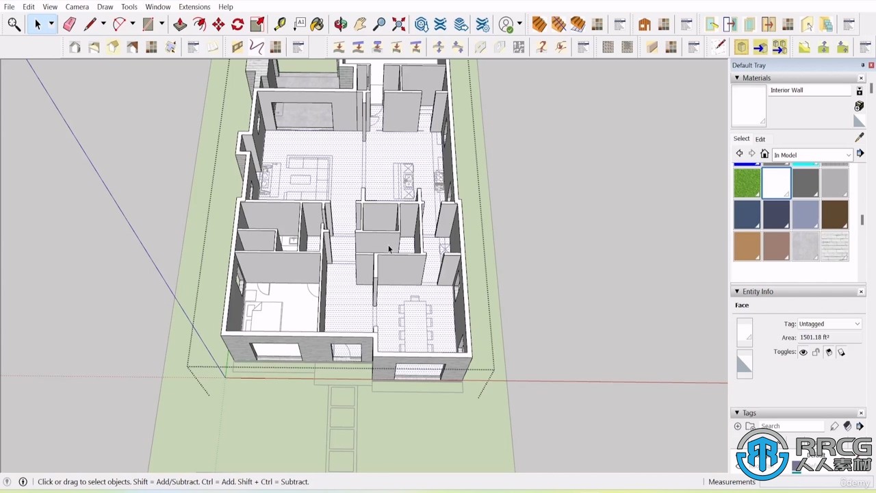The image size is (876, 493).
Task: Select the Text label tool
Action: click(299, 25)
